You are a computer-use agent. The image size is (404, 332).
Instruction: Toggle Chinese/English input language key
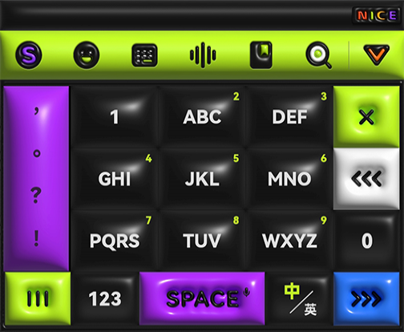click(299, 298)
